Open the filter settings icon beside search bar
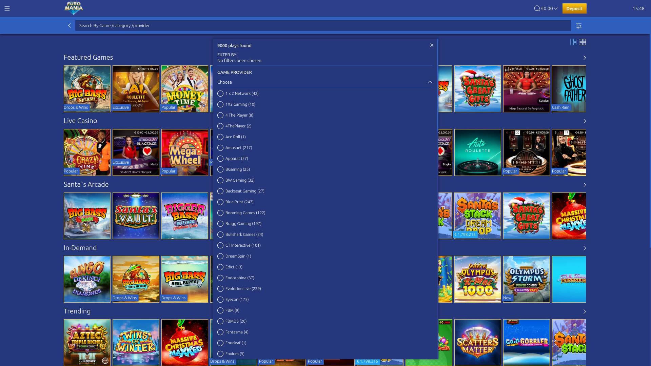 579,25
